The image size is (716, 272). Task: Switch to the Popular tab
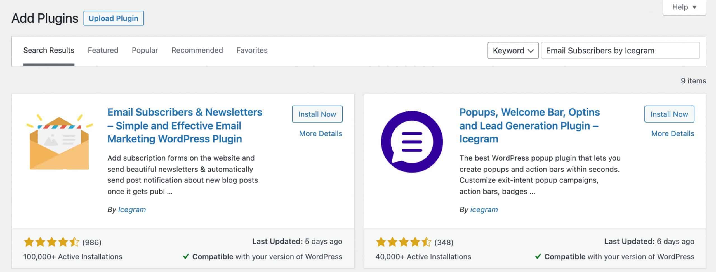click(x=145, y=50)
